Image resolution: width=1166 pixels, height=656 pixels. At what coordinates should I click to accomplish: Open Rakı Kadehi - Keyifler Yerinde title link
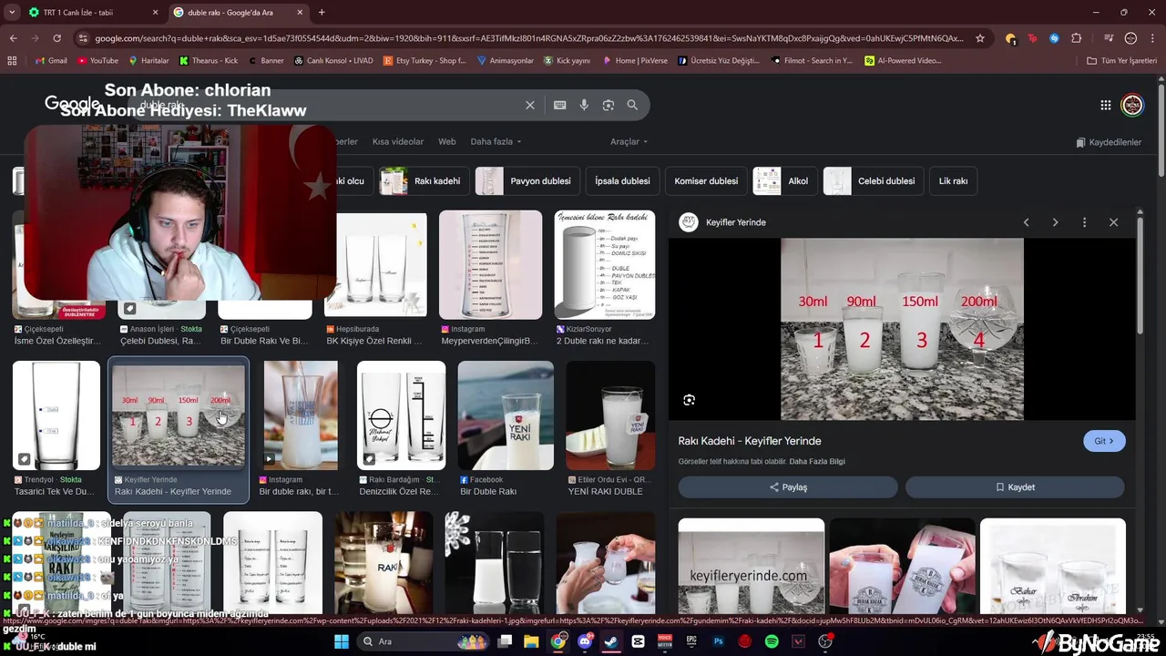pyautogui.click(x=750, y=441)
